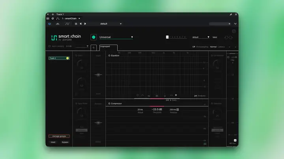This screenshot has height=159, width=284.
Task: Open the Universal profile dropdown
Action: click(x=116, y=37)
